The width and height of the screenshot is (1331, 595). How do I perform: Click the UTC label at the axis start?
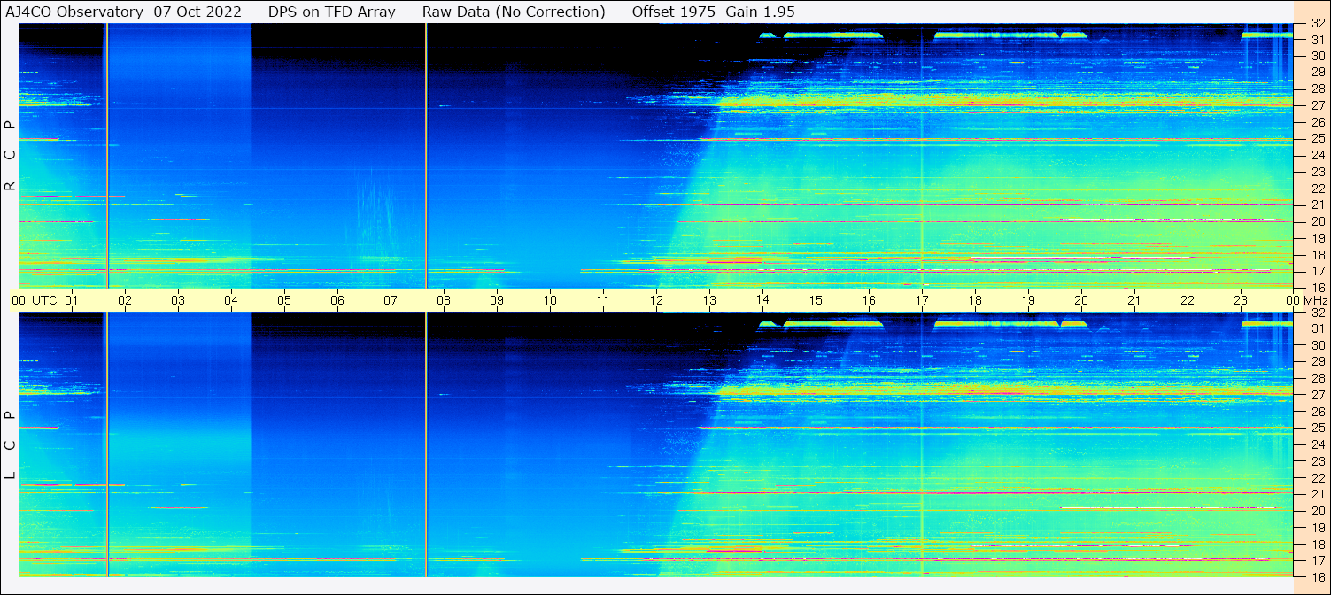coord(45,300)
